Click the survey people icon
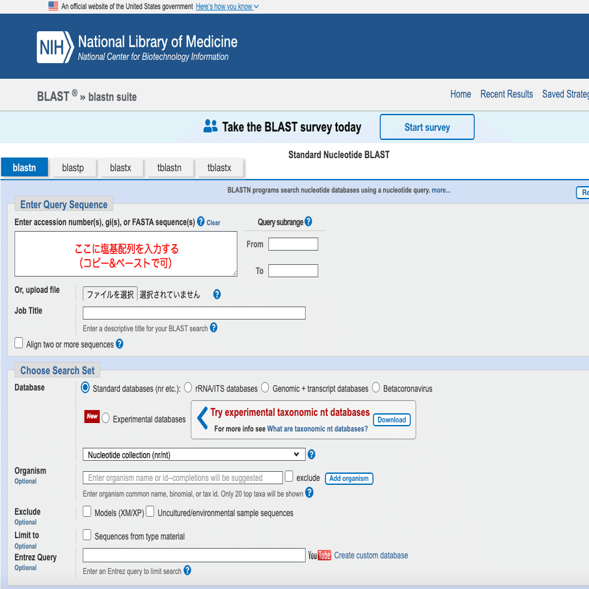The image size is (589, 589). click(210, 126)
